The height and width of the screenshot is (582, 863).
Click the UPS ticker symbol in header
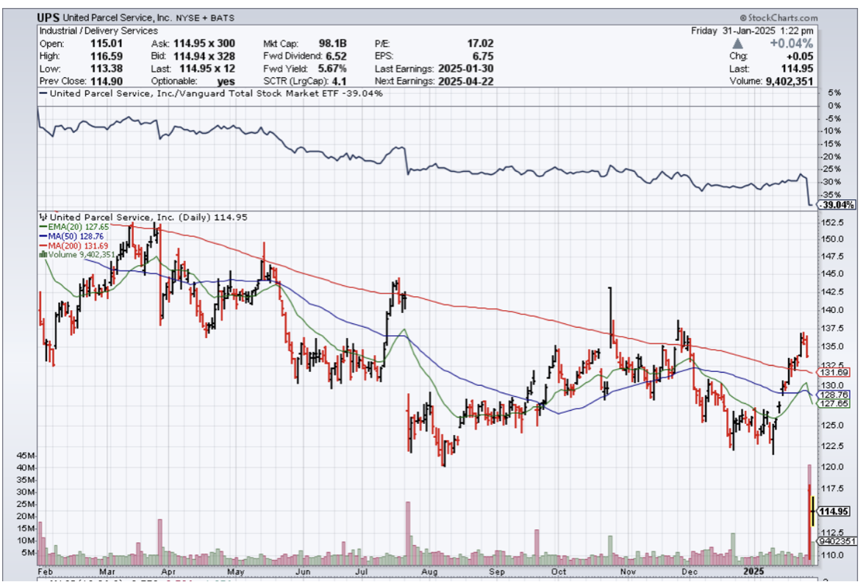(x=49, y=17)
